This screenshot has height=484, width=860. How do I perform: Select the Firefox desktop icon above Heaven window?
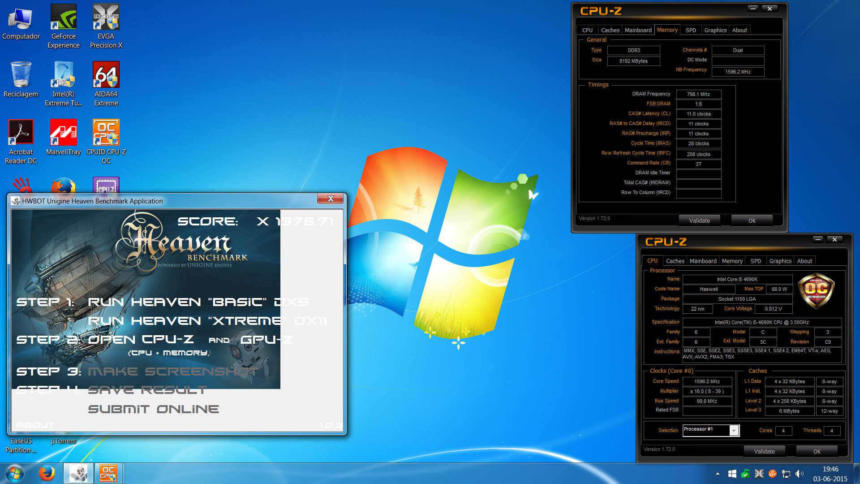pyautogui.click(x=64, y=185)
